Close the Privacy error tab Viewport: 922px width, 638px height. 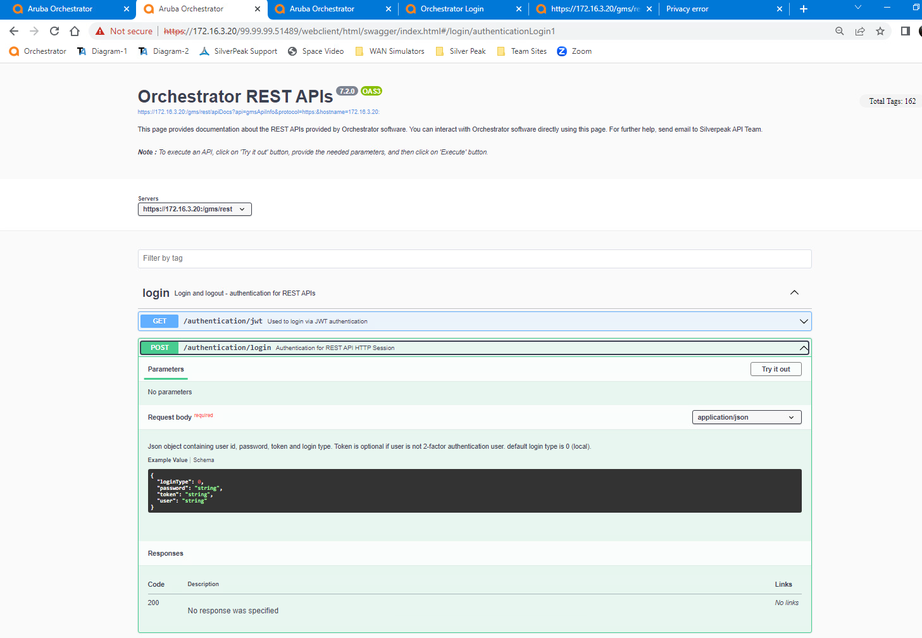click(x=780, y=9)
